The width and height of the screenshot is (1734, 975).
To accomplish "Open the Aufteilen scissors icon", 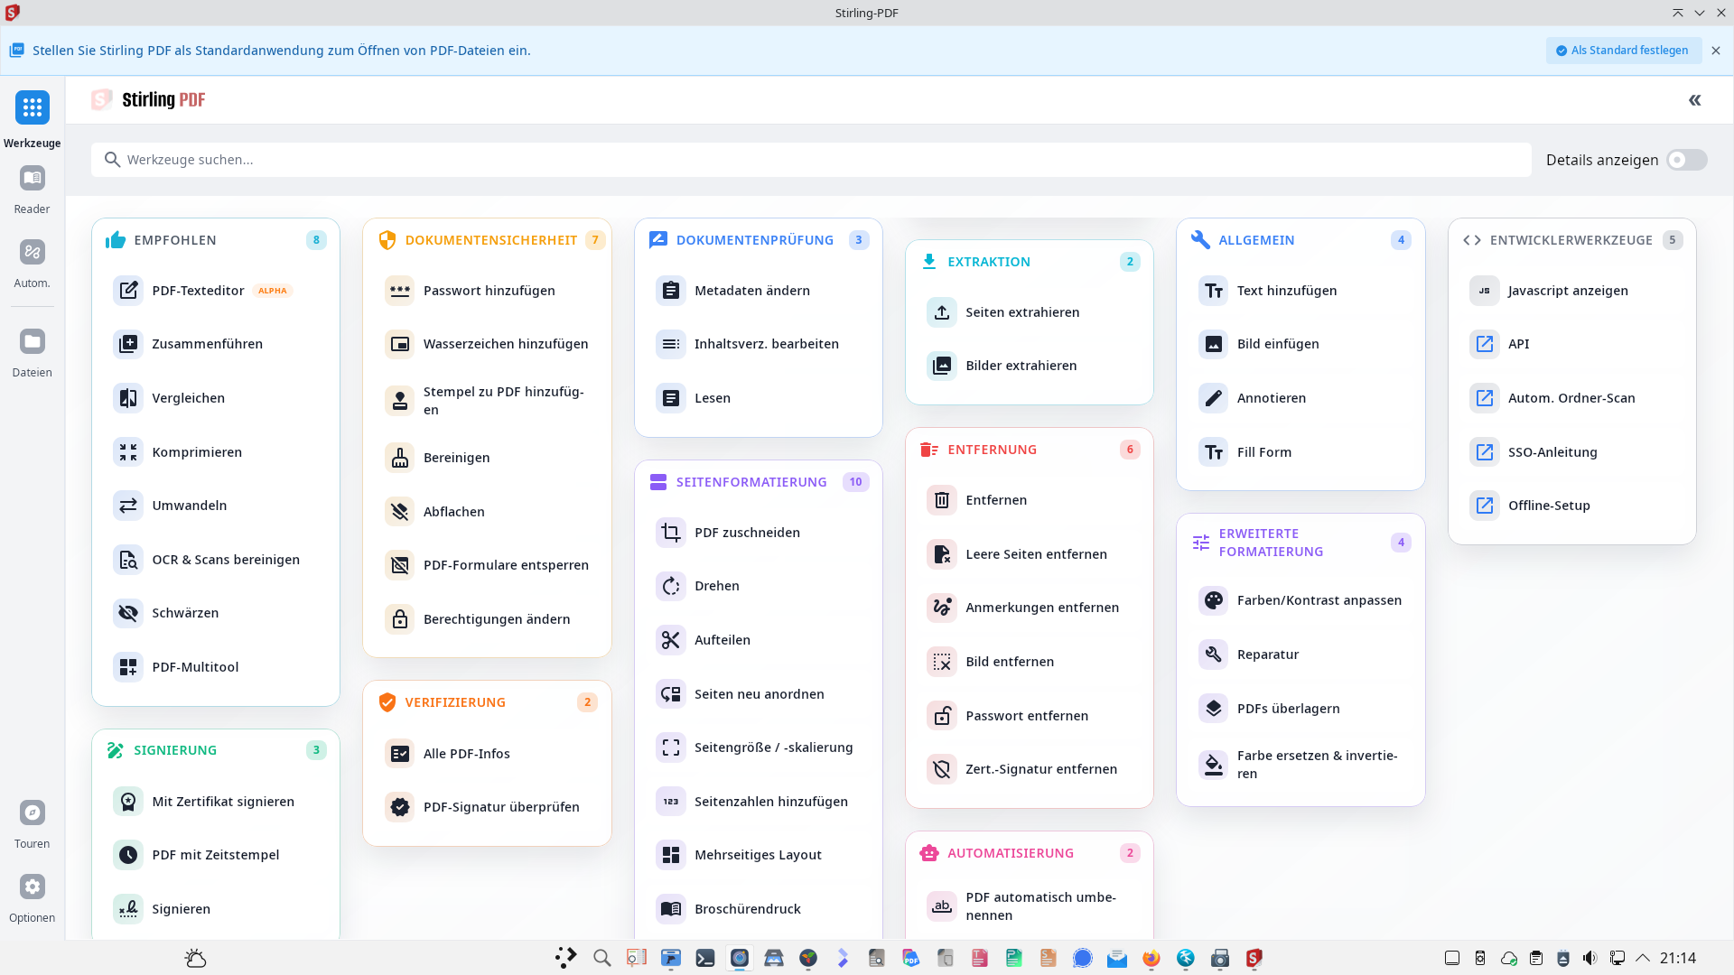I will (x=670, y=640).
